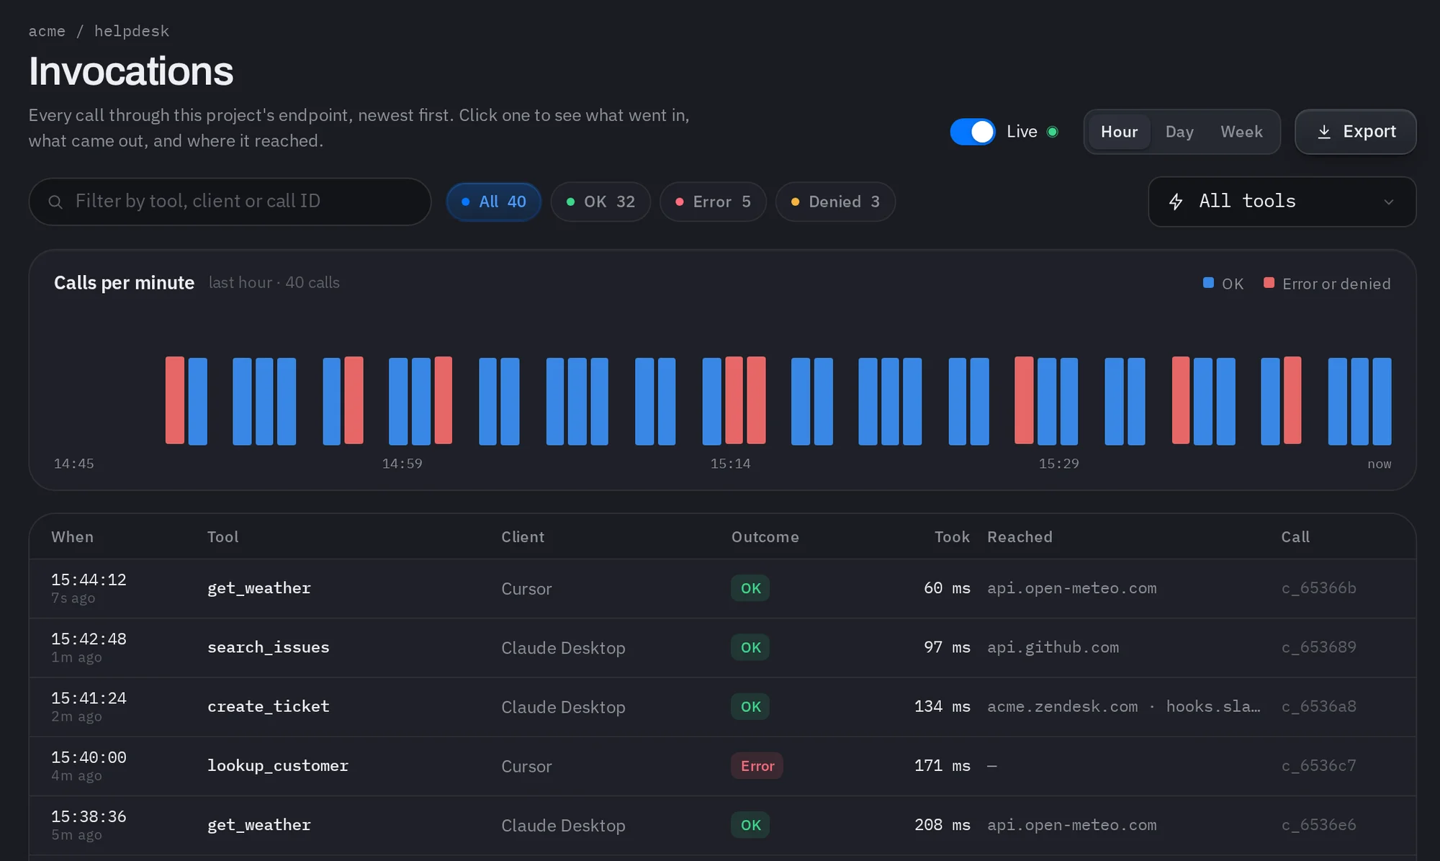Click acme.zendesk.com in Reached column
Viewport: 1440px width, 861px height.
(x=1062, y=706)
